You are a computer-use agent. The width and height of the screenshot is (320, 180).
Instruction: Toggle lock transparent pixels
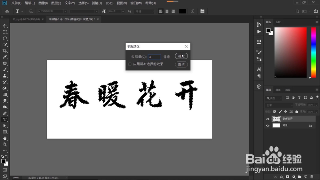pos(275,112)
